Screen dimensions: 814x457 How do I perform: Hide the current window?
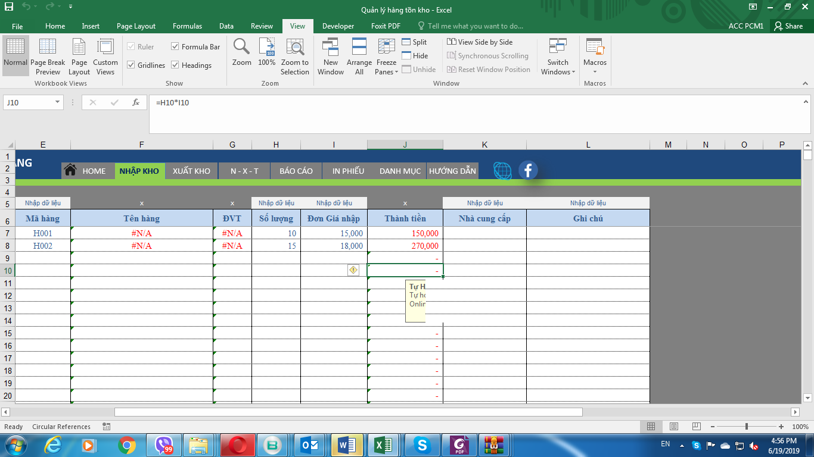click(x=415, y=56)
